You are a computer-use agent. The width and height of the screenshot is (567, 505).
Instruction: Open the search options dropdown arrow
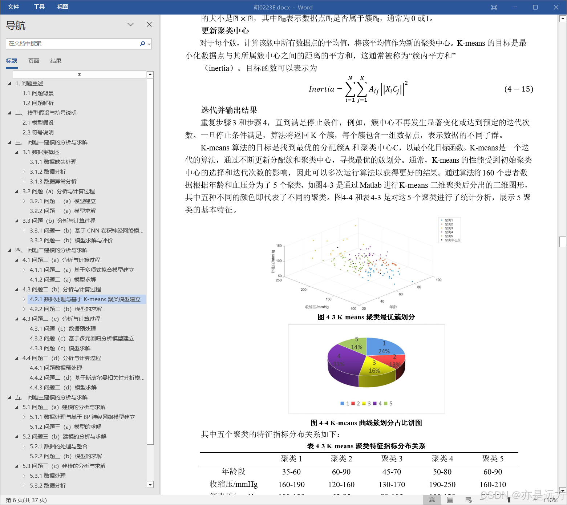point(149,44)
